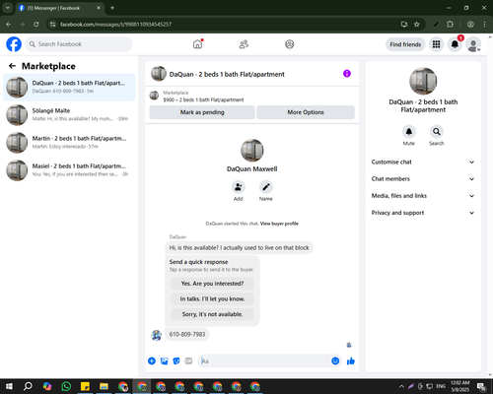Choose a GIF icon in the composer
This screenshot has width=493, height=394.
click(188, 361)
